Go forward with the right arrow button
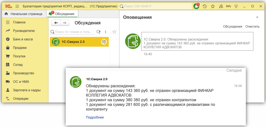The height and width of the screenshot is (127, 266). tap(65, 23)
